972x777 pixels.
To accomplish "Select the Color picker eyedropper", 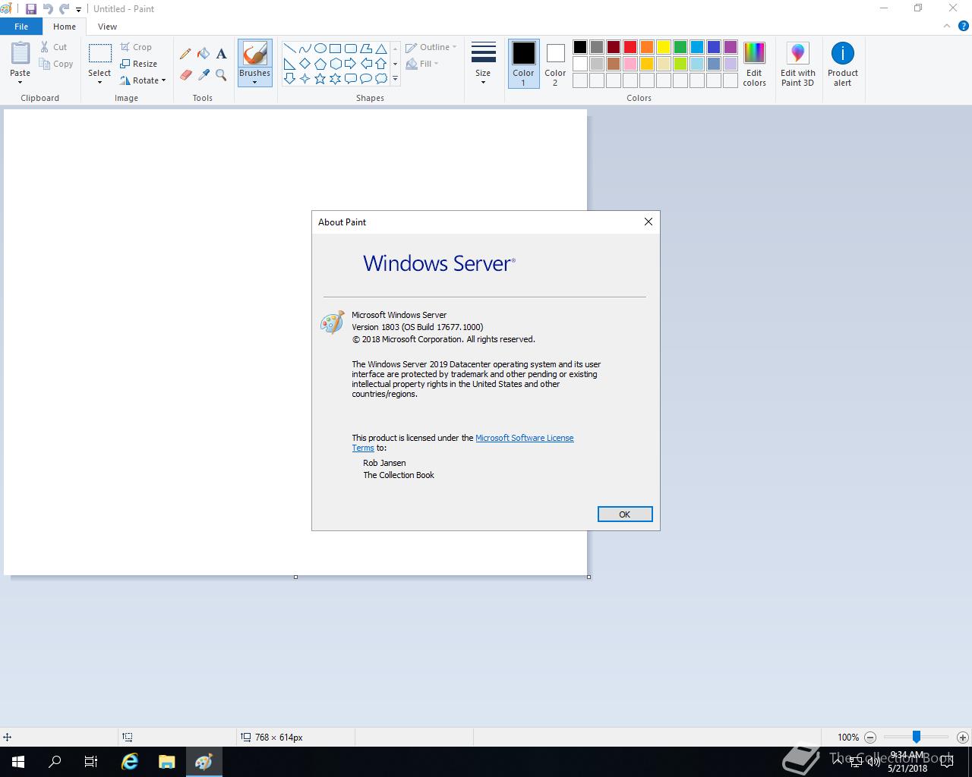I will [x=204, y=74].
